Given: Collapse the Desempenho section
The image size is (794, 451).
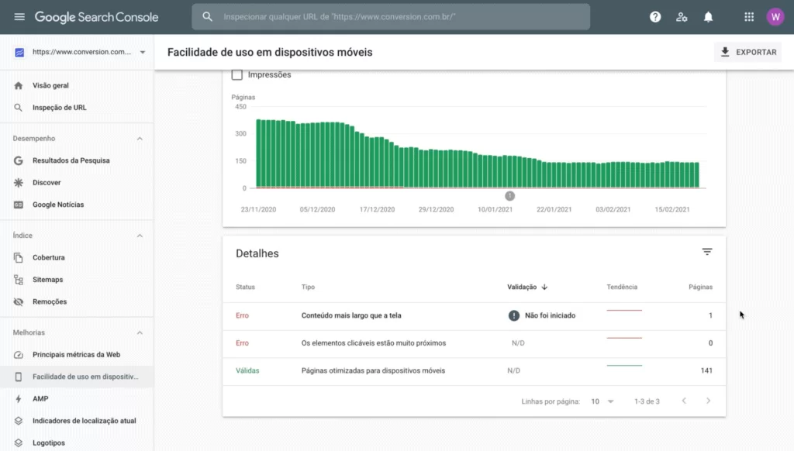Looking at the screenshot, I should 140,139.
